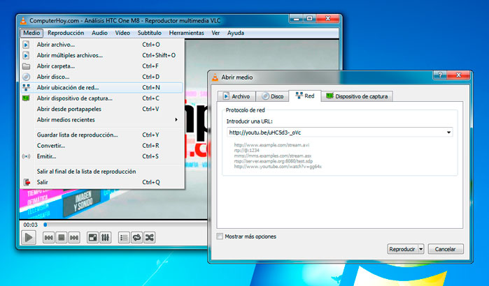489x286 pixels.
Task: Show the playlist icon button
Action: (x=124, y=238)
